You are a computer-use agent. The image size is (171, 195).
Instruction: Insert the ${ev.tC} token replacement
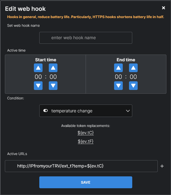coord(86,133)
